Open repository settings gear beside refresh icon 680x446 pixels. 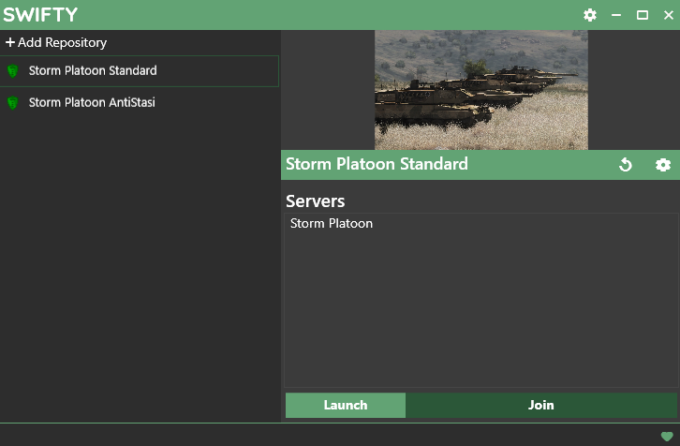coord(663,165)
